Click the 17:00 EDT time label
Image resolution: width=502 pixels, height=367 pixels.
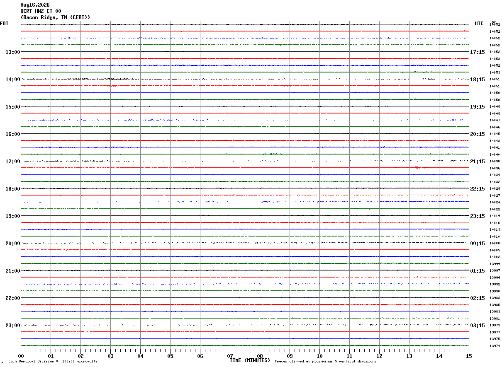12,162
